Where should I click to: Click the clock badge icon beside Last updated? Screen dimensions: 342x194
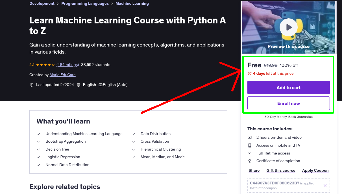32,85
